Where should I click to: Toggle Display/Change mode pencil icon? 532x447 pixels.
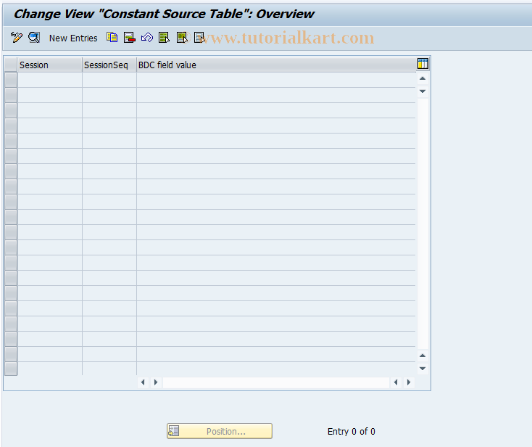coord(16,37)
